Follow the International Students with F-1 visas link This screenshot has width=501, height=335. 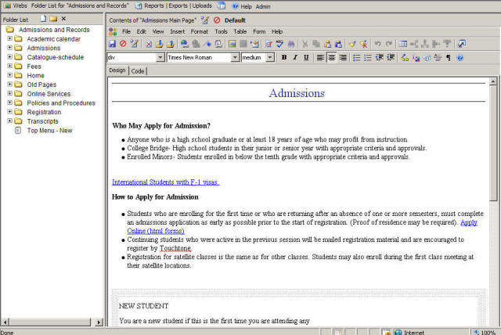(x=165, y=182)
